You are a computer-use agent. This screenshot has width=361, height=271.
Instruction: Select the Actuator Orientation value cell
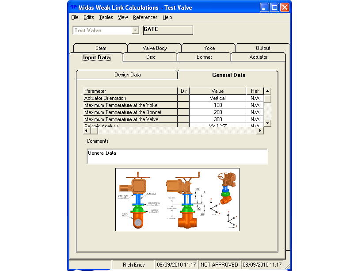pyautogui.click(x=217, y=98)
